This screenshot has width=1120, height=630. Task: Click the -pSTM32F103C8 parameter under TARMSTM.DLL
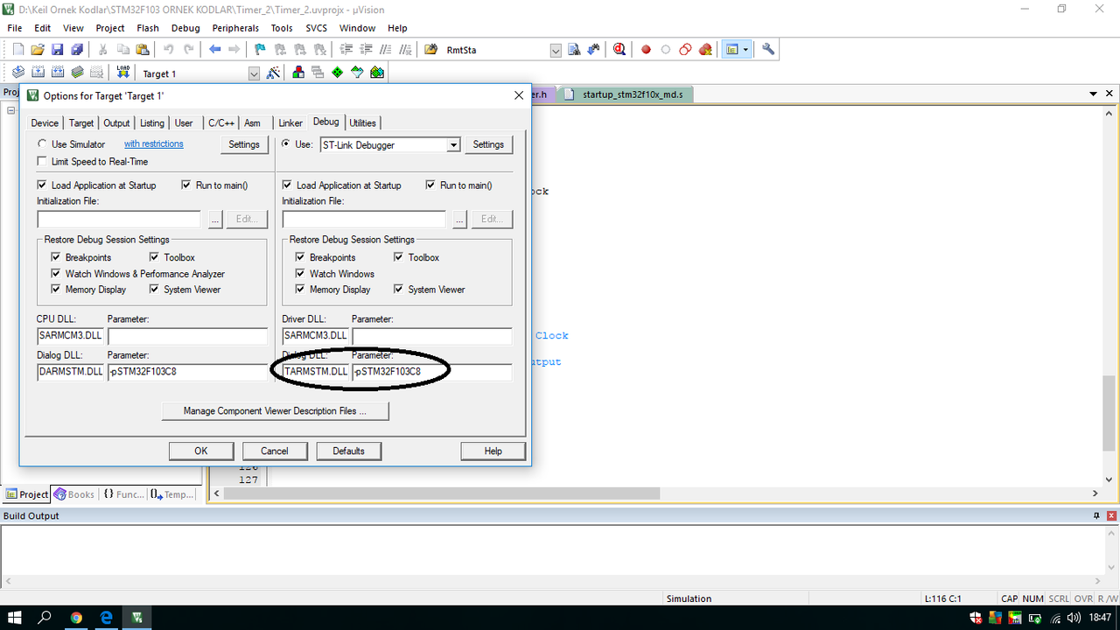pyautogui.click(x=432, y=372)
